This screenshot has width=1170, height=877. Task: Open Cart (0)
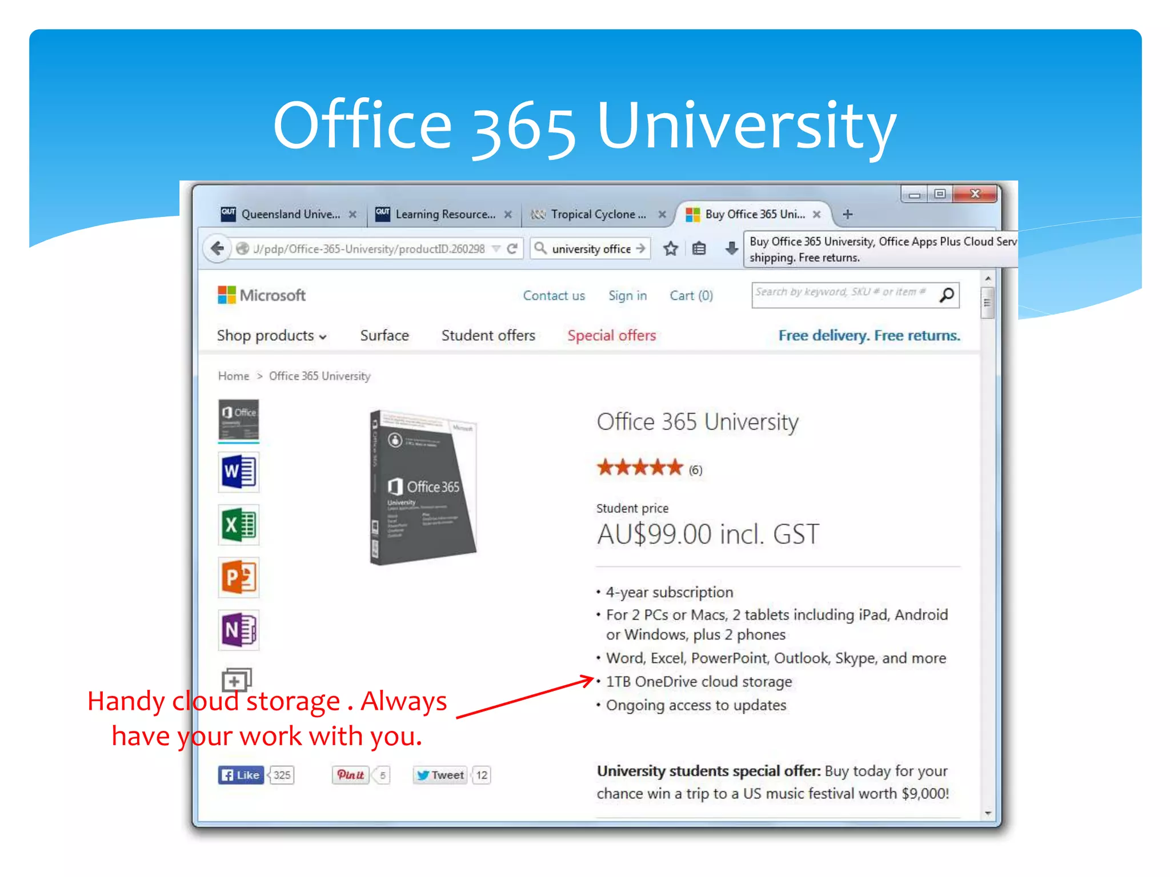tap(691, 295)
